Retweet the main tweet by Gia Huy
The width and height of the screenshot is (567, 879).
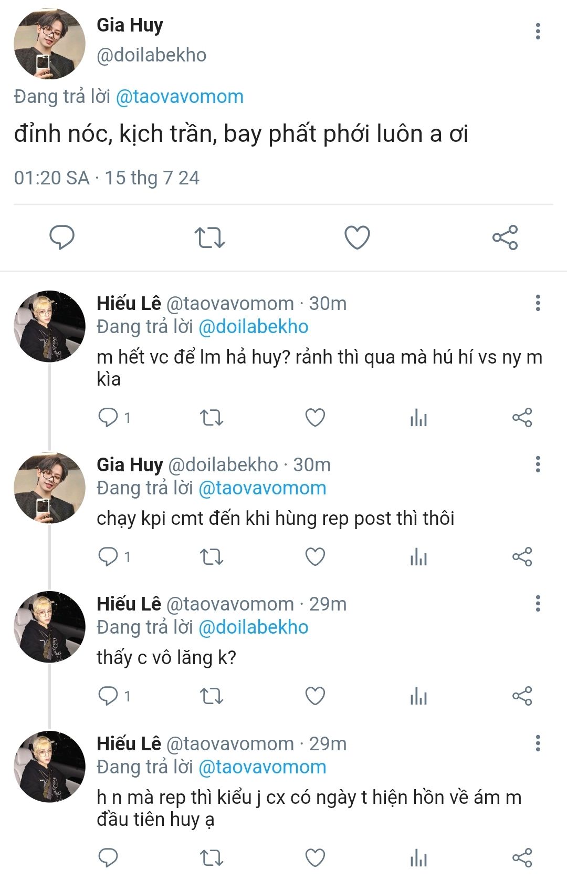pyautogui.click(x=209, y=237)
